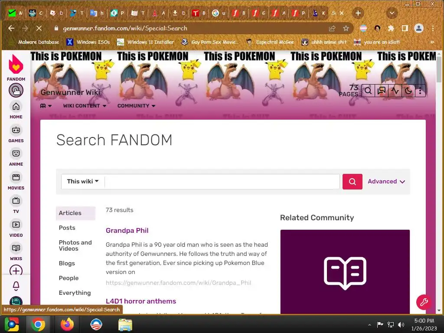Click the browser address bar URL
The width and height of the screenshot is (444, 333).
125,28
